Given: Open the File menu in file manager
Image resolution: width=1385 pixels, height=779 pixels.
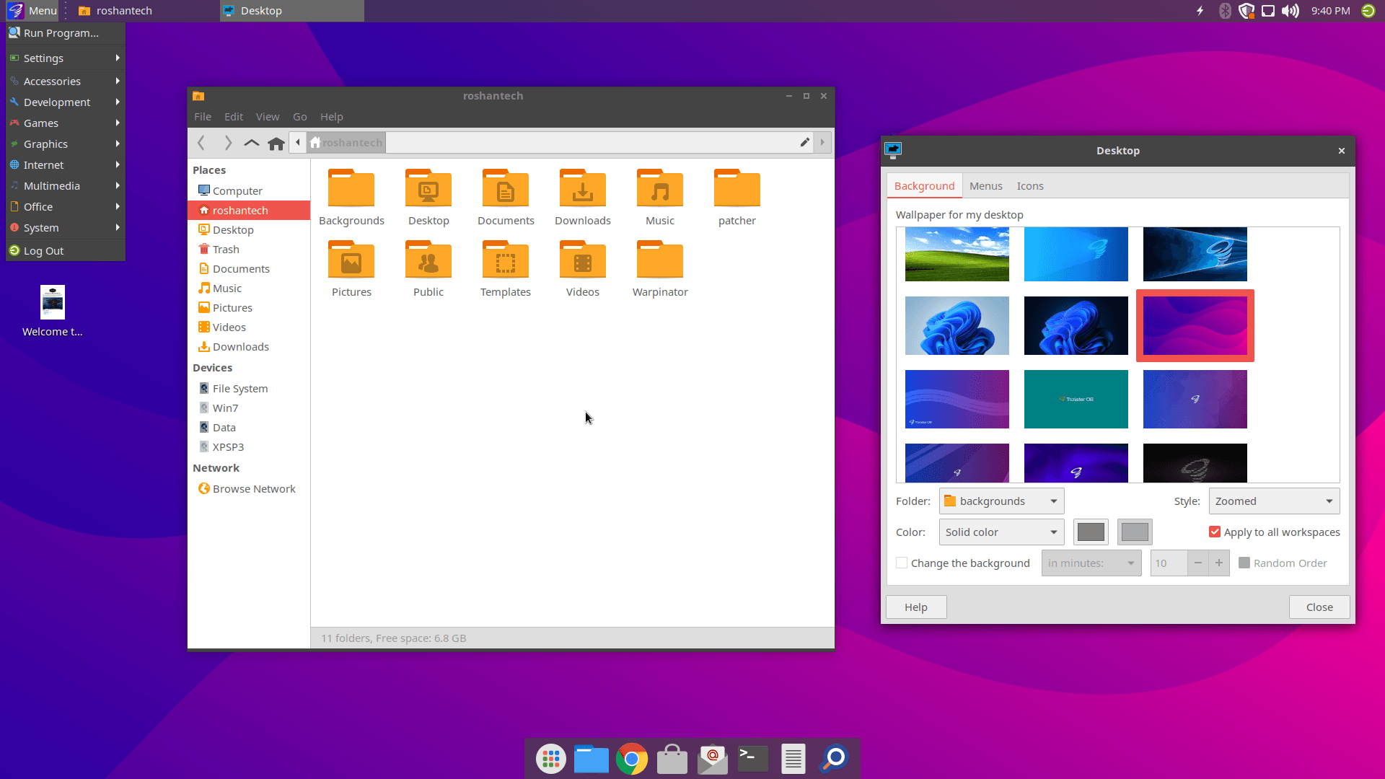Looking at the screenshot, I should pyautogui.click(x=203, y=116).
